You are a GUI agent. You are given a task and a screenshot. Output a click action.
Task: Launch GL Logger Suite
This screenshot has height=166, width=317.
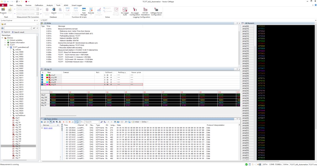pyautogui.click(x=125, y=11)
